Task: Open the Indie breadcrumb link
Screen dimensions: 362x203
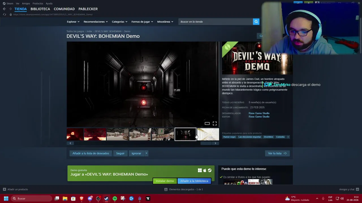Action: (89, 31)
